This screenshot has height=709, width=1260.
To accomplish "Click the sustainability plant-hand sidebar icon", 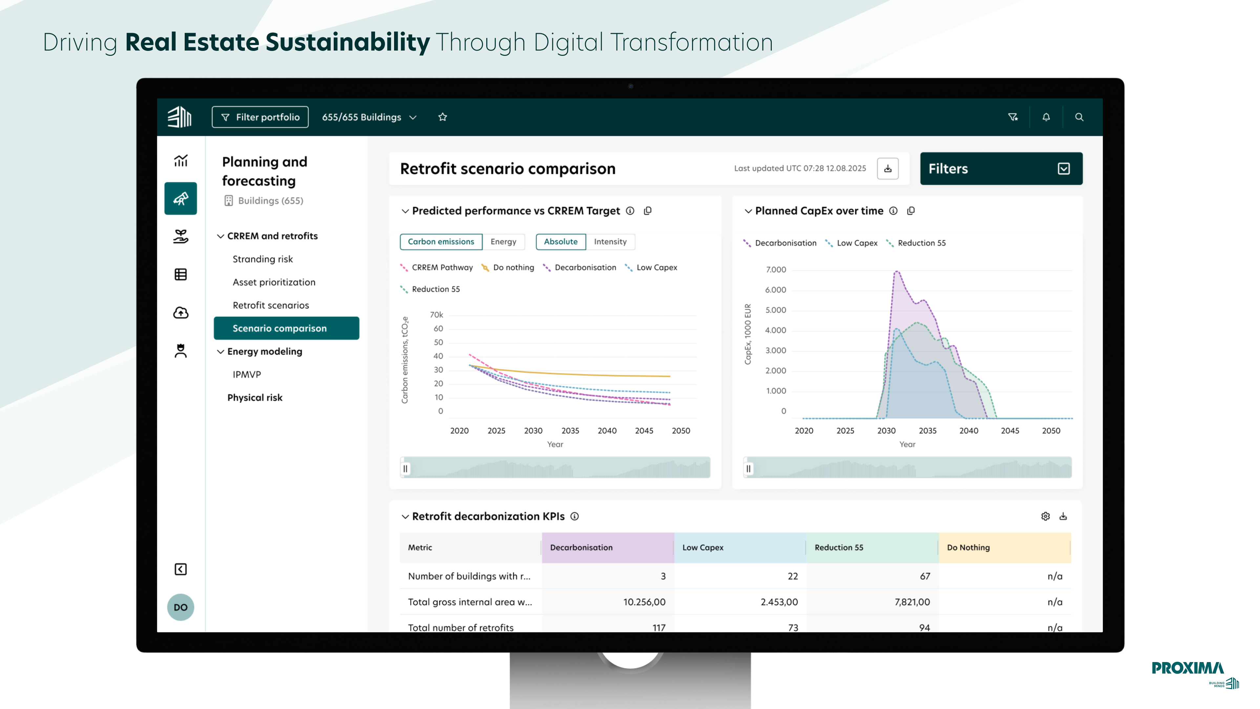I will (180, 236).
